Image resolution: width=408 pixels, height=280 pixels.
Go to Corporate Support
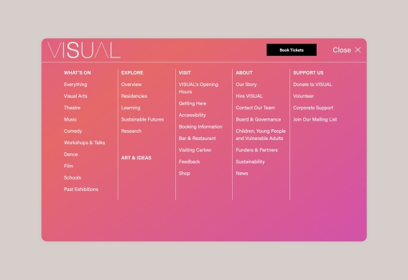pos(313,108)
